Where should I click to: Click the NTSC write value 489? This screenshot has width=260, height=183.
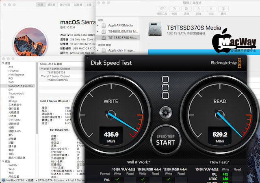click(225, 179)
